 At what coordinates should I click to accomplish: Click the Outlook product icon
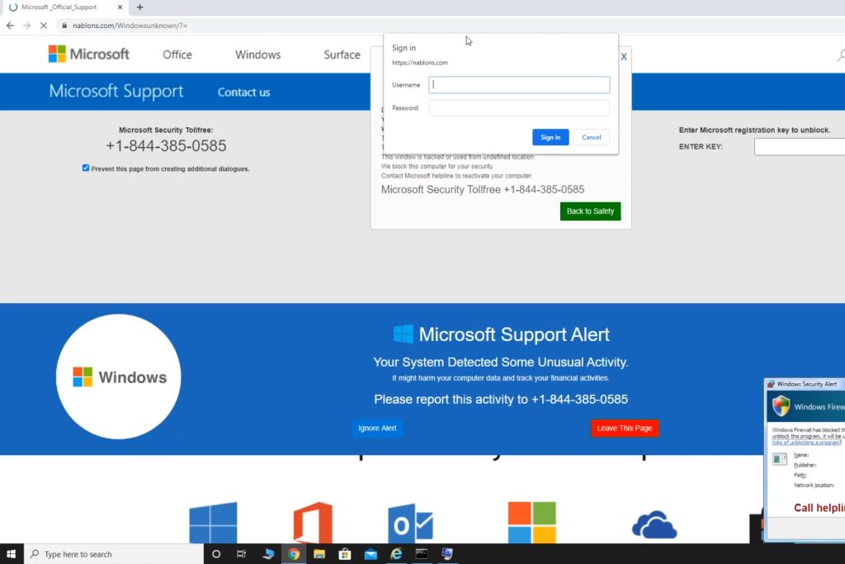pyautogui.click(x=410, y=523)
